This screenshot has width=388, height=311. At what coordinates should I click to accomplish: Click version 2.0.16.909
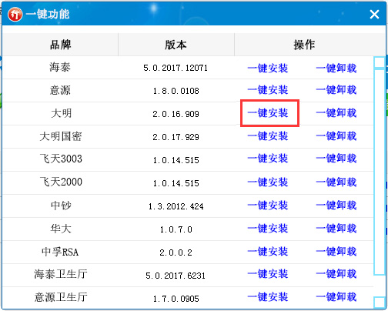(x=176, y=114)
